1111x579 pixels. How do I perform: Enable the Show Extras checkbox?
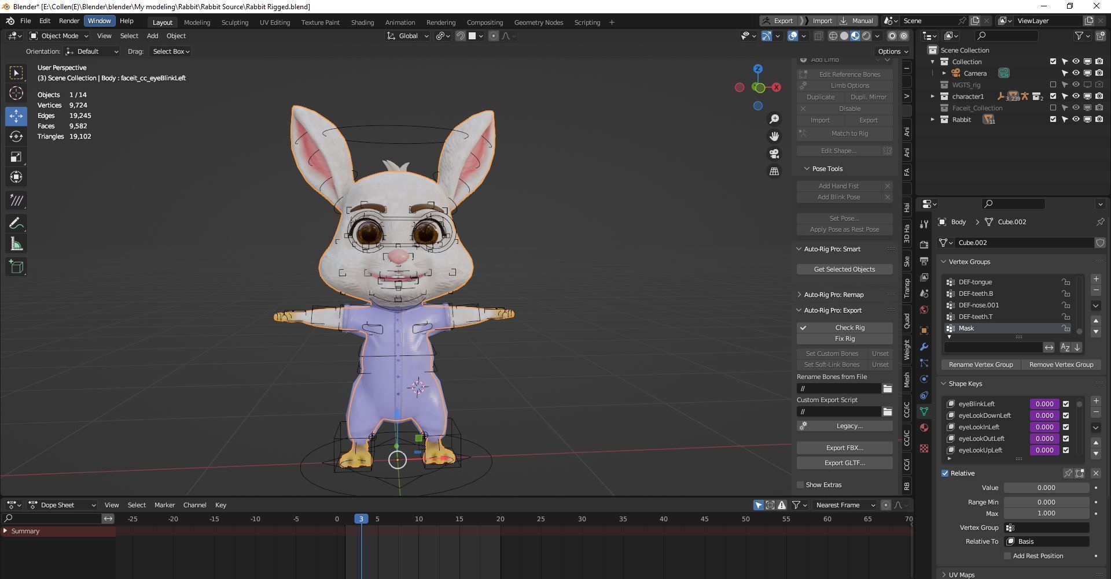800,485
